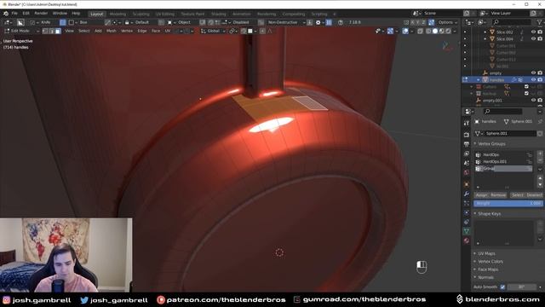Switch to the Sculpting workspace tab
The height and width of the screenshot is (307, 545).
pyautogui.click(x=141, y=14)
